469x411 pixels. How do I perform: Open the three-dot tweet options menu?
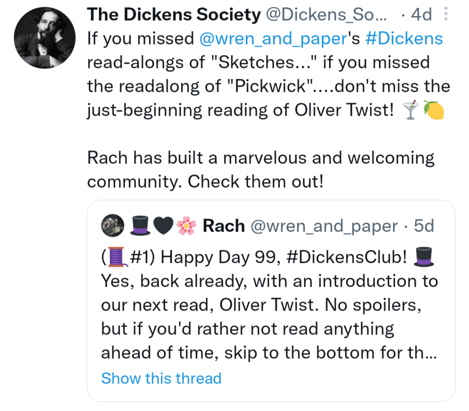(x=446, y=15)
